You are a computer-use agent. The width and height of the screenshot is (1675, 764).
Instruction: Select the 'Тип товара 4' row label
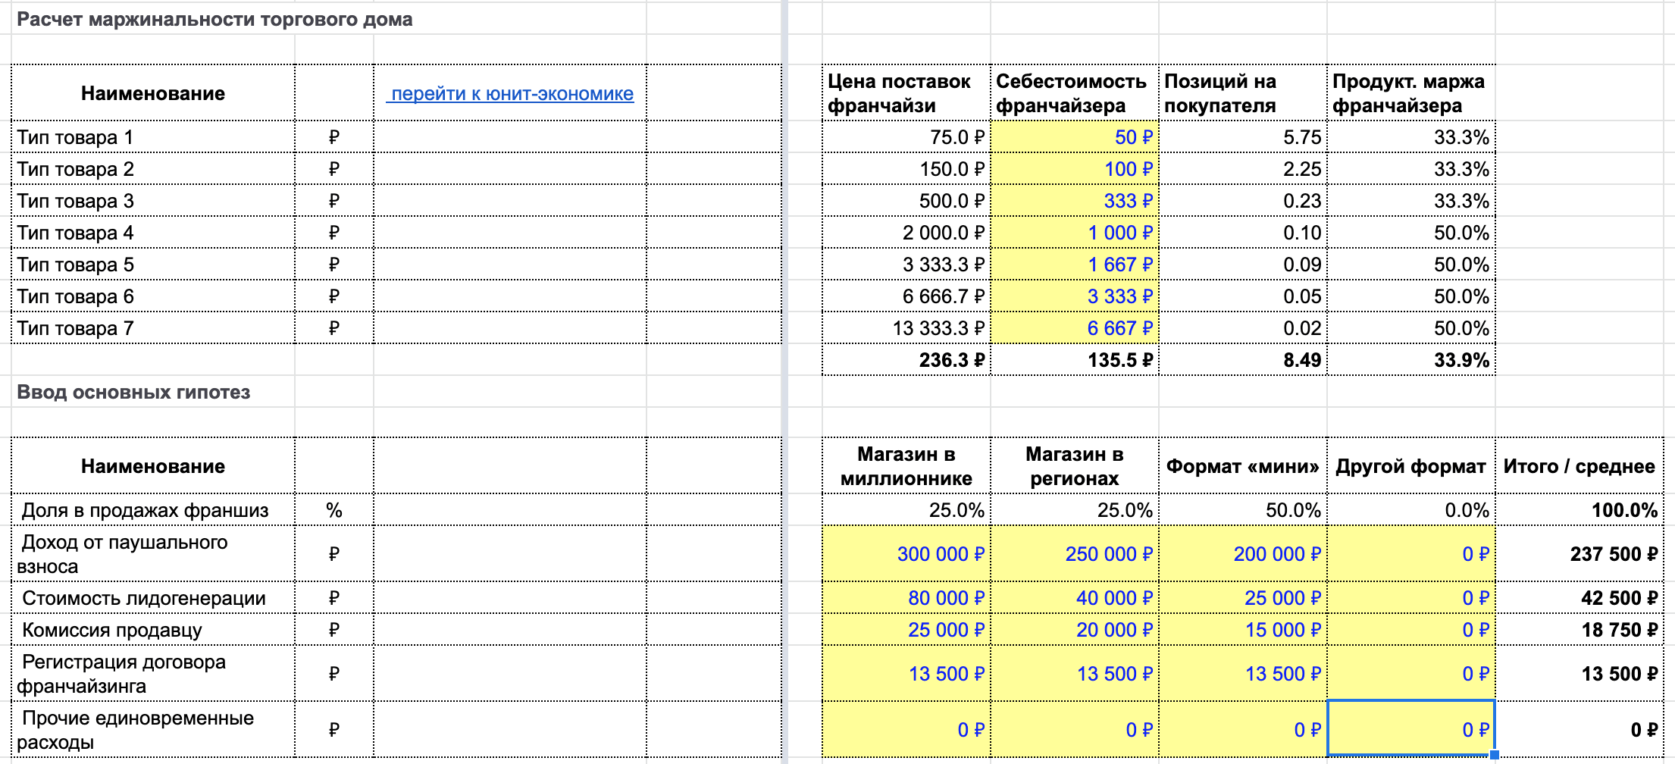75,233
